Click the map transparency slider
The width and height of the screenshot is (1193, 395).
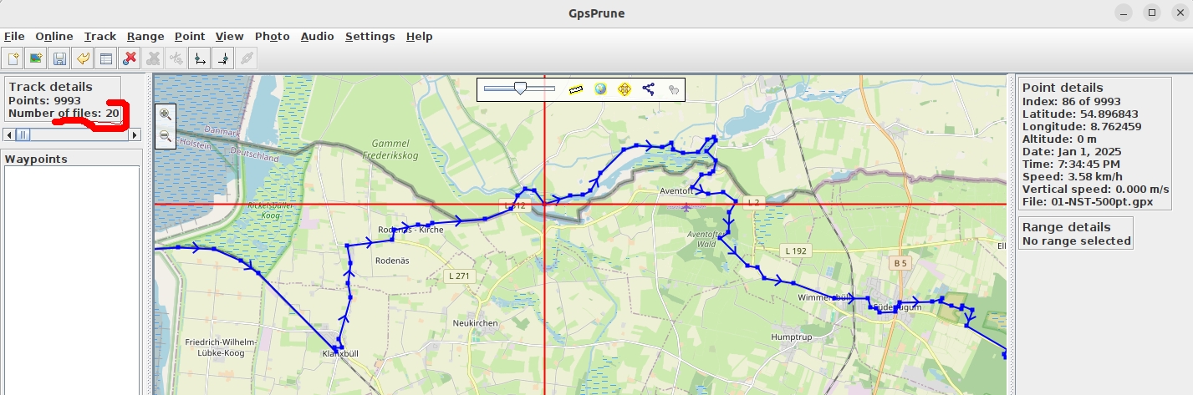pyautogui.click(x=519, y=88)
